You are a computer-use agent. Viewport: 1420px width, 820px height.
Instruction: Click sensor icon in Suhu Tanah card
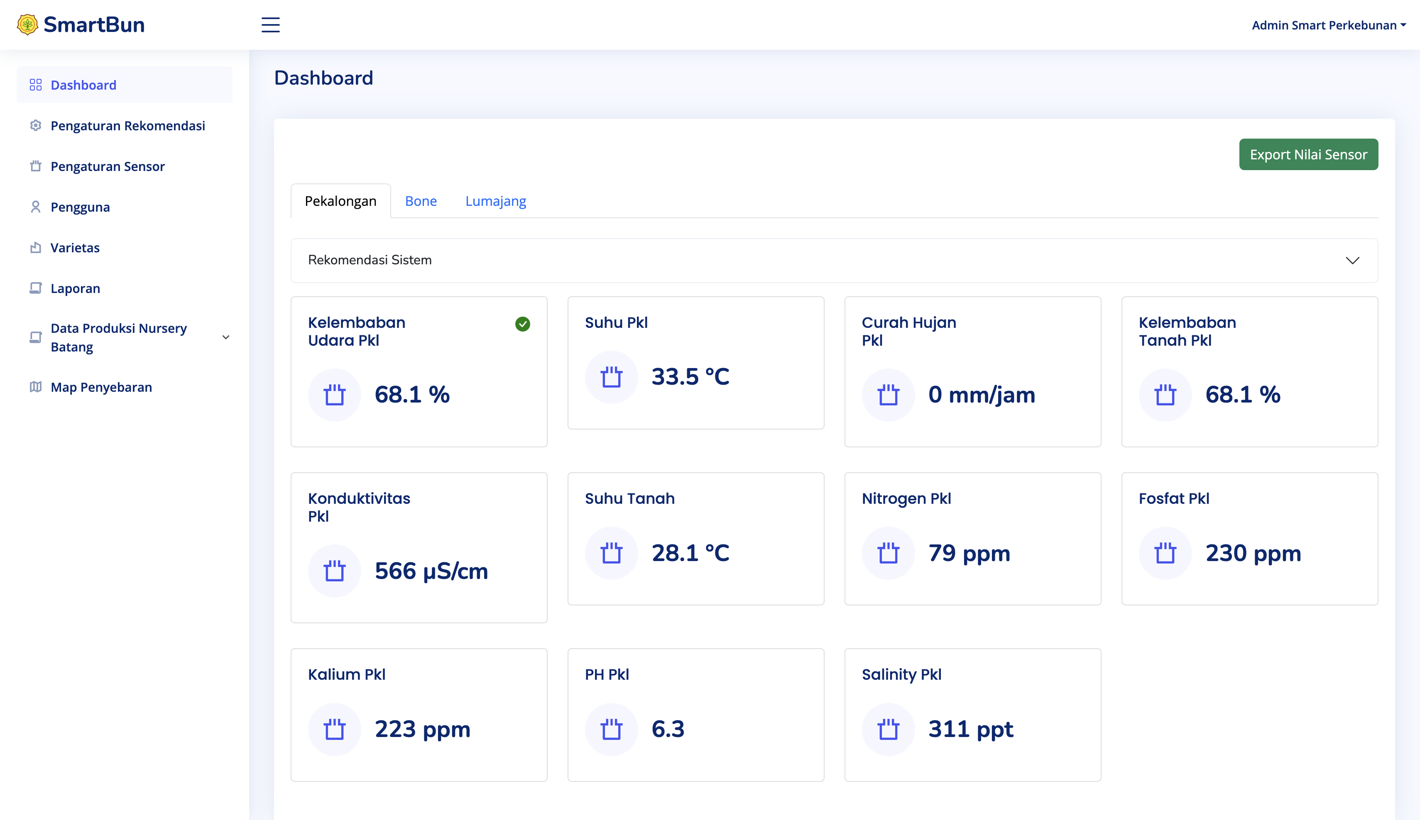coord(611,553)
